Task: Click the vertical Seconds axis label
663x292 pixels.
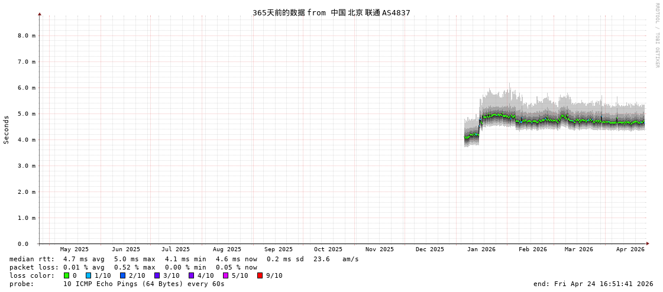Action: pos(7,129)
